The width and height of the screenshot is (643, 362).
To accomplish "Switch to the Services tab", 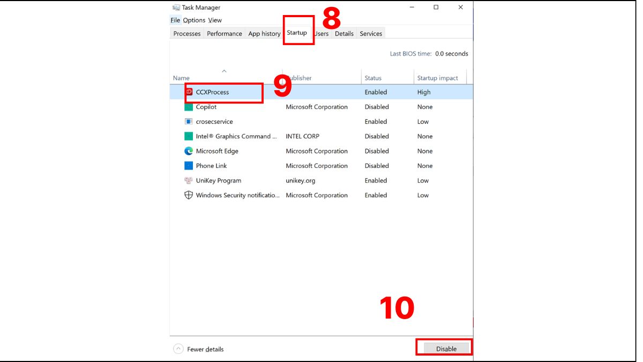I will tap(371, 34).
